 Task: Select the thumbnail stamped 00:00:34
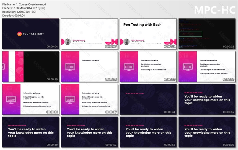31,99
